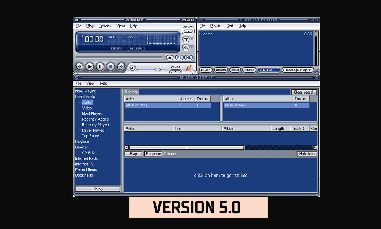Viewport: 381px width, 229px height.
Task: Click the Playlist Editor system menu icon
Action: pyautogui.click(x=200, y=20)
